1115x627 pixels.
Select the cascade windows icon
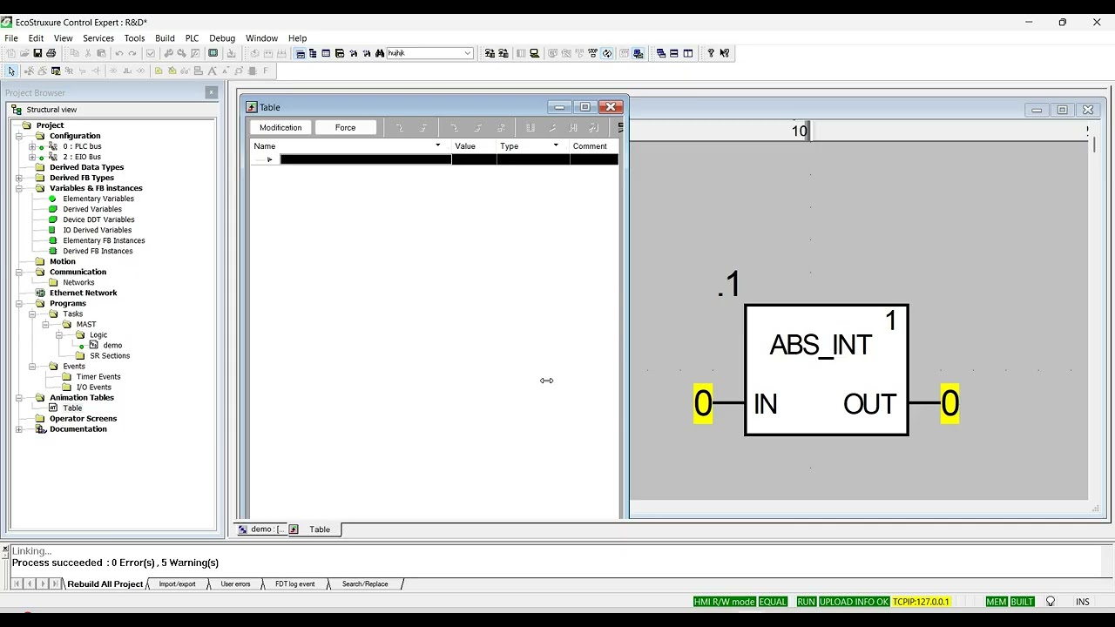coord(661,53)
